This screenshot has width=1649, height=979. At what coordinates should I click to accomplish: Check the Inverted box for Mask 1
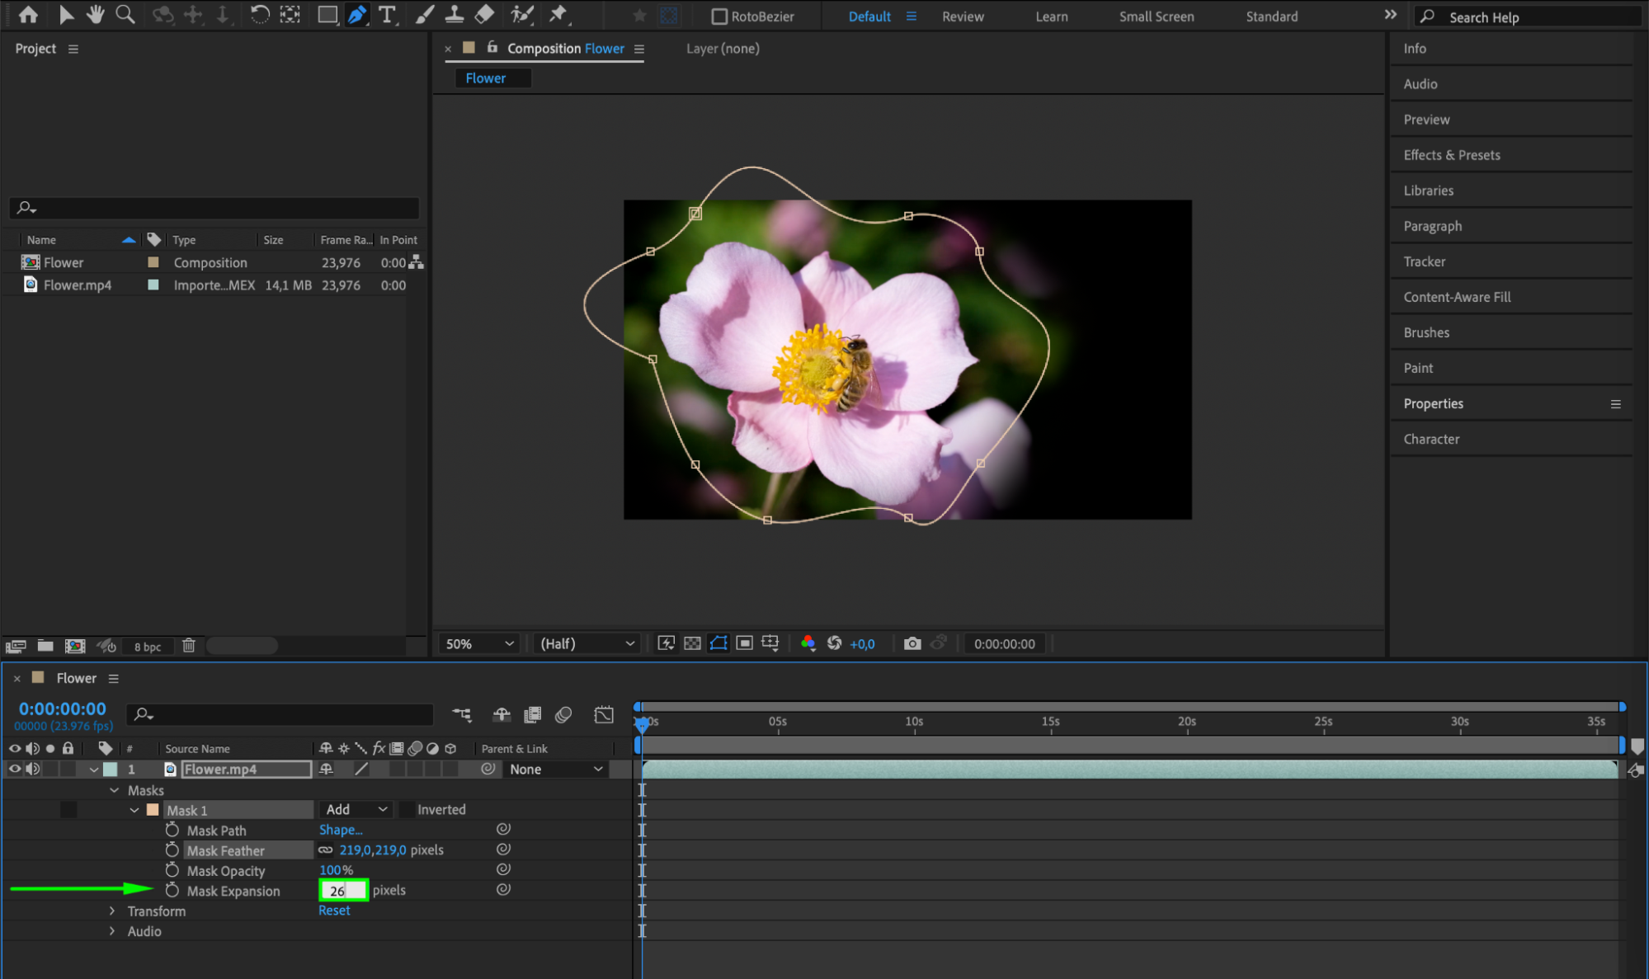point(408,810)
